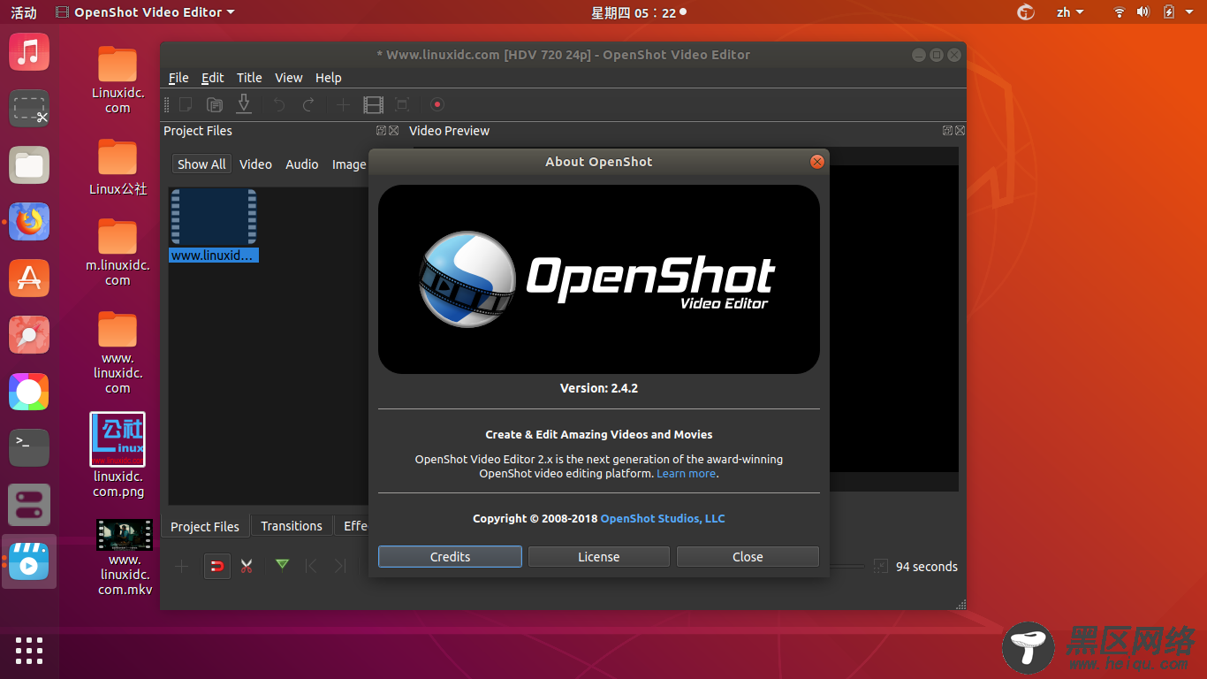The height and width of the screenshot is (679, 1207).
Task: Click the 活动 Activities button
Action: click(x=24, y=12)
